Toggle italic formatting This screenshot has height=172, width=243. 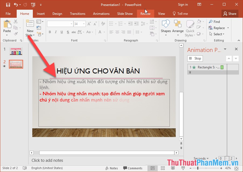click(56, 32)
